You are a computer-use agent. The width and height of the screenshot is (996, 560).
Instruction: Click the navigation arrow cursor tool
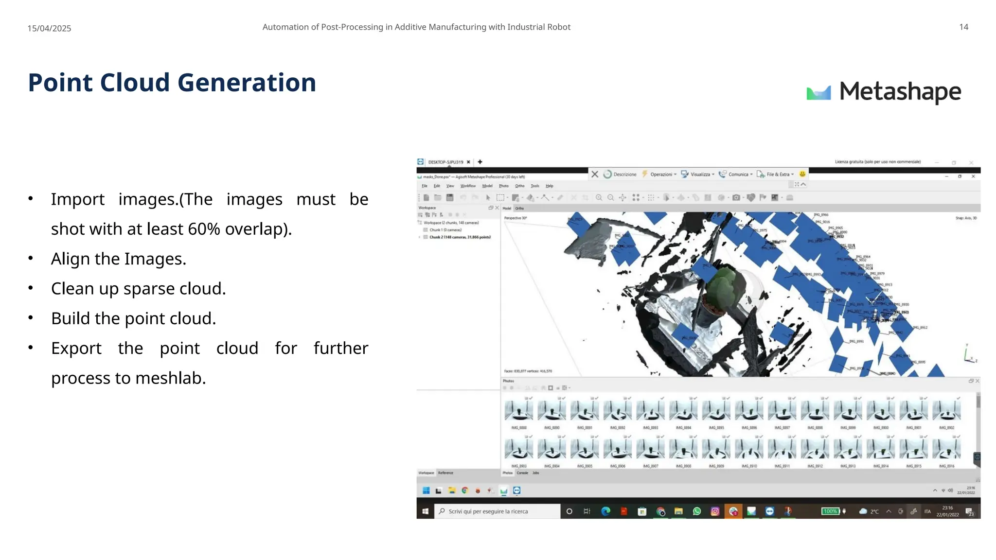point(488,198)
